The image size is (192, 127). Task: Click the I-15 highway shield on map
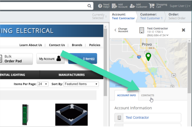point(139,57)
